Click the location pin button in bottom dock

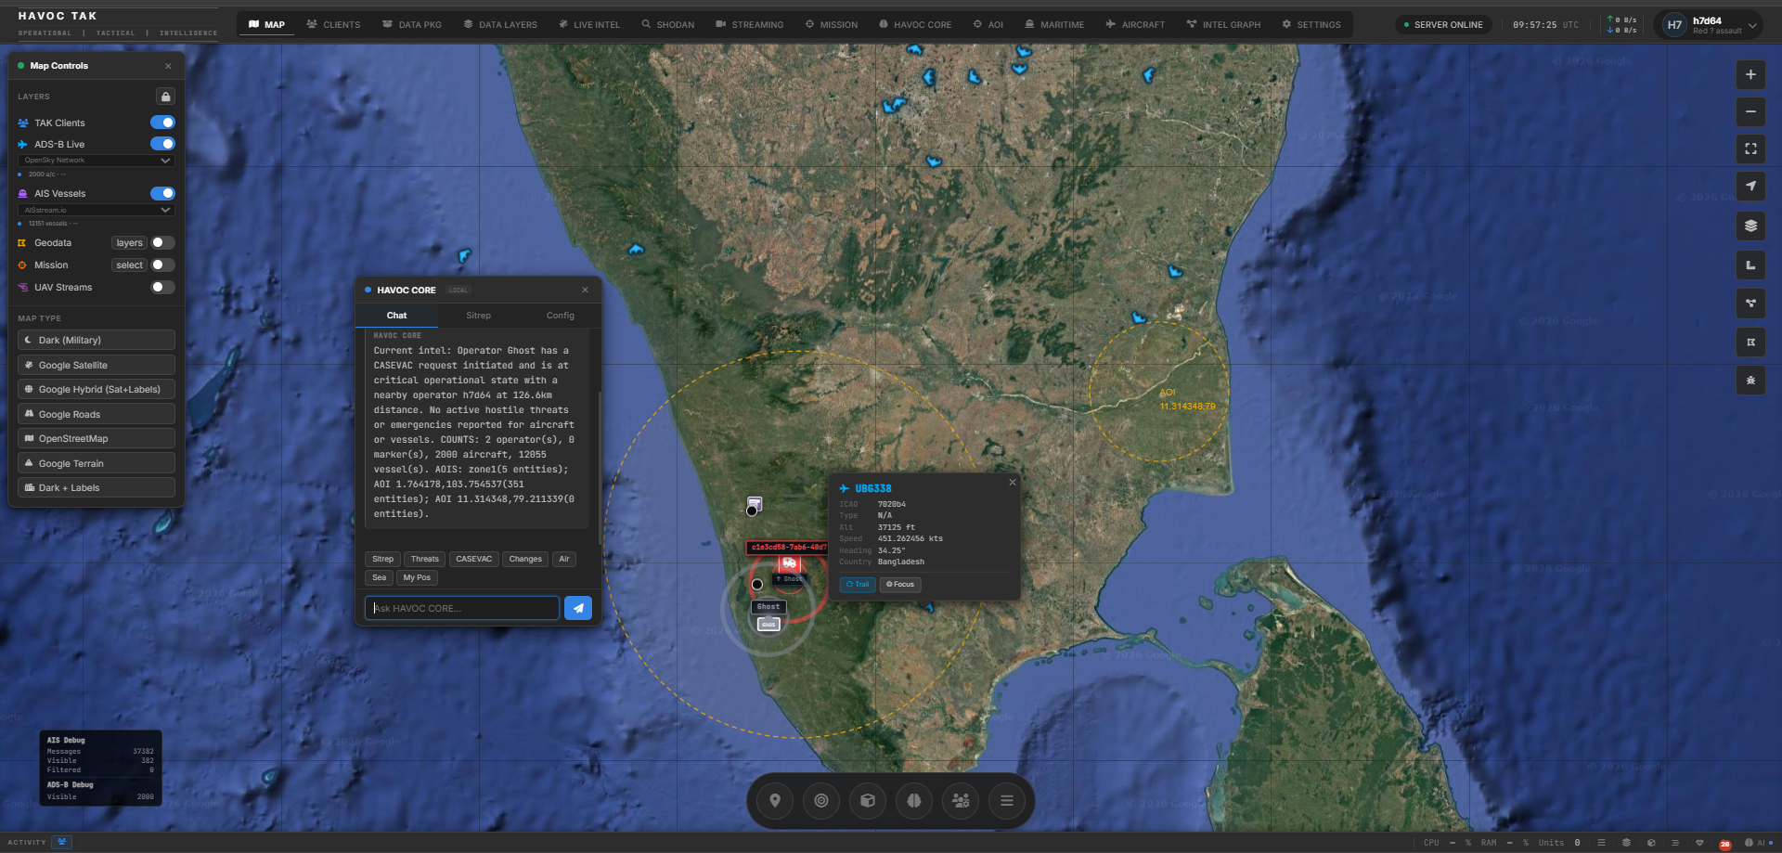coord(775,800)
